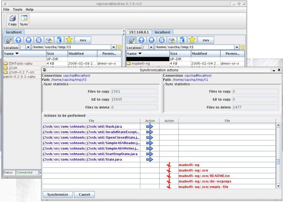
Task: Go to parent directory in left pane
Action: (x=19, y=40)
